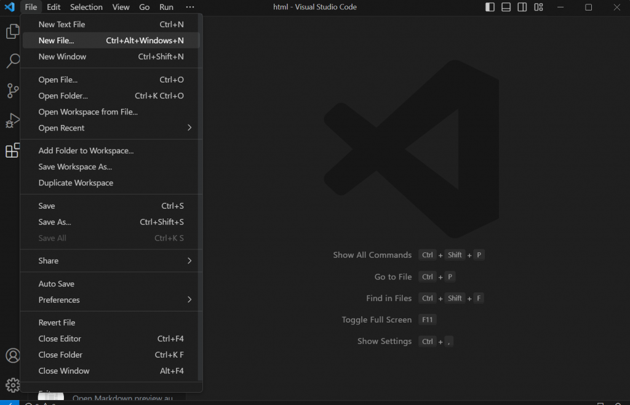Choose New Window
The width and height of the screenshot is (630, 405).
(111, 57)
